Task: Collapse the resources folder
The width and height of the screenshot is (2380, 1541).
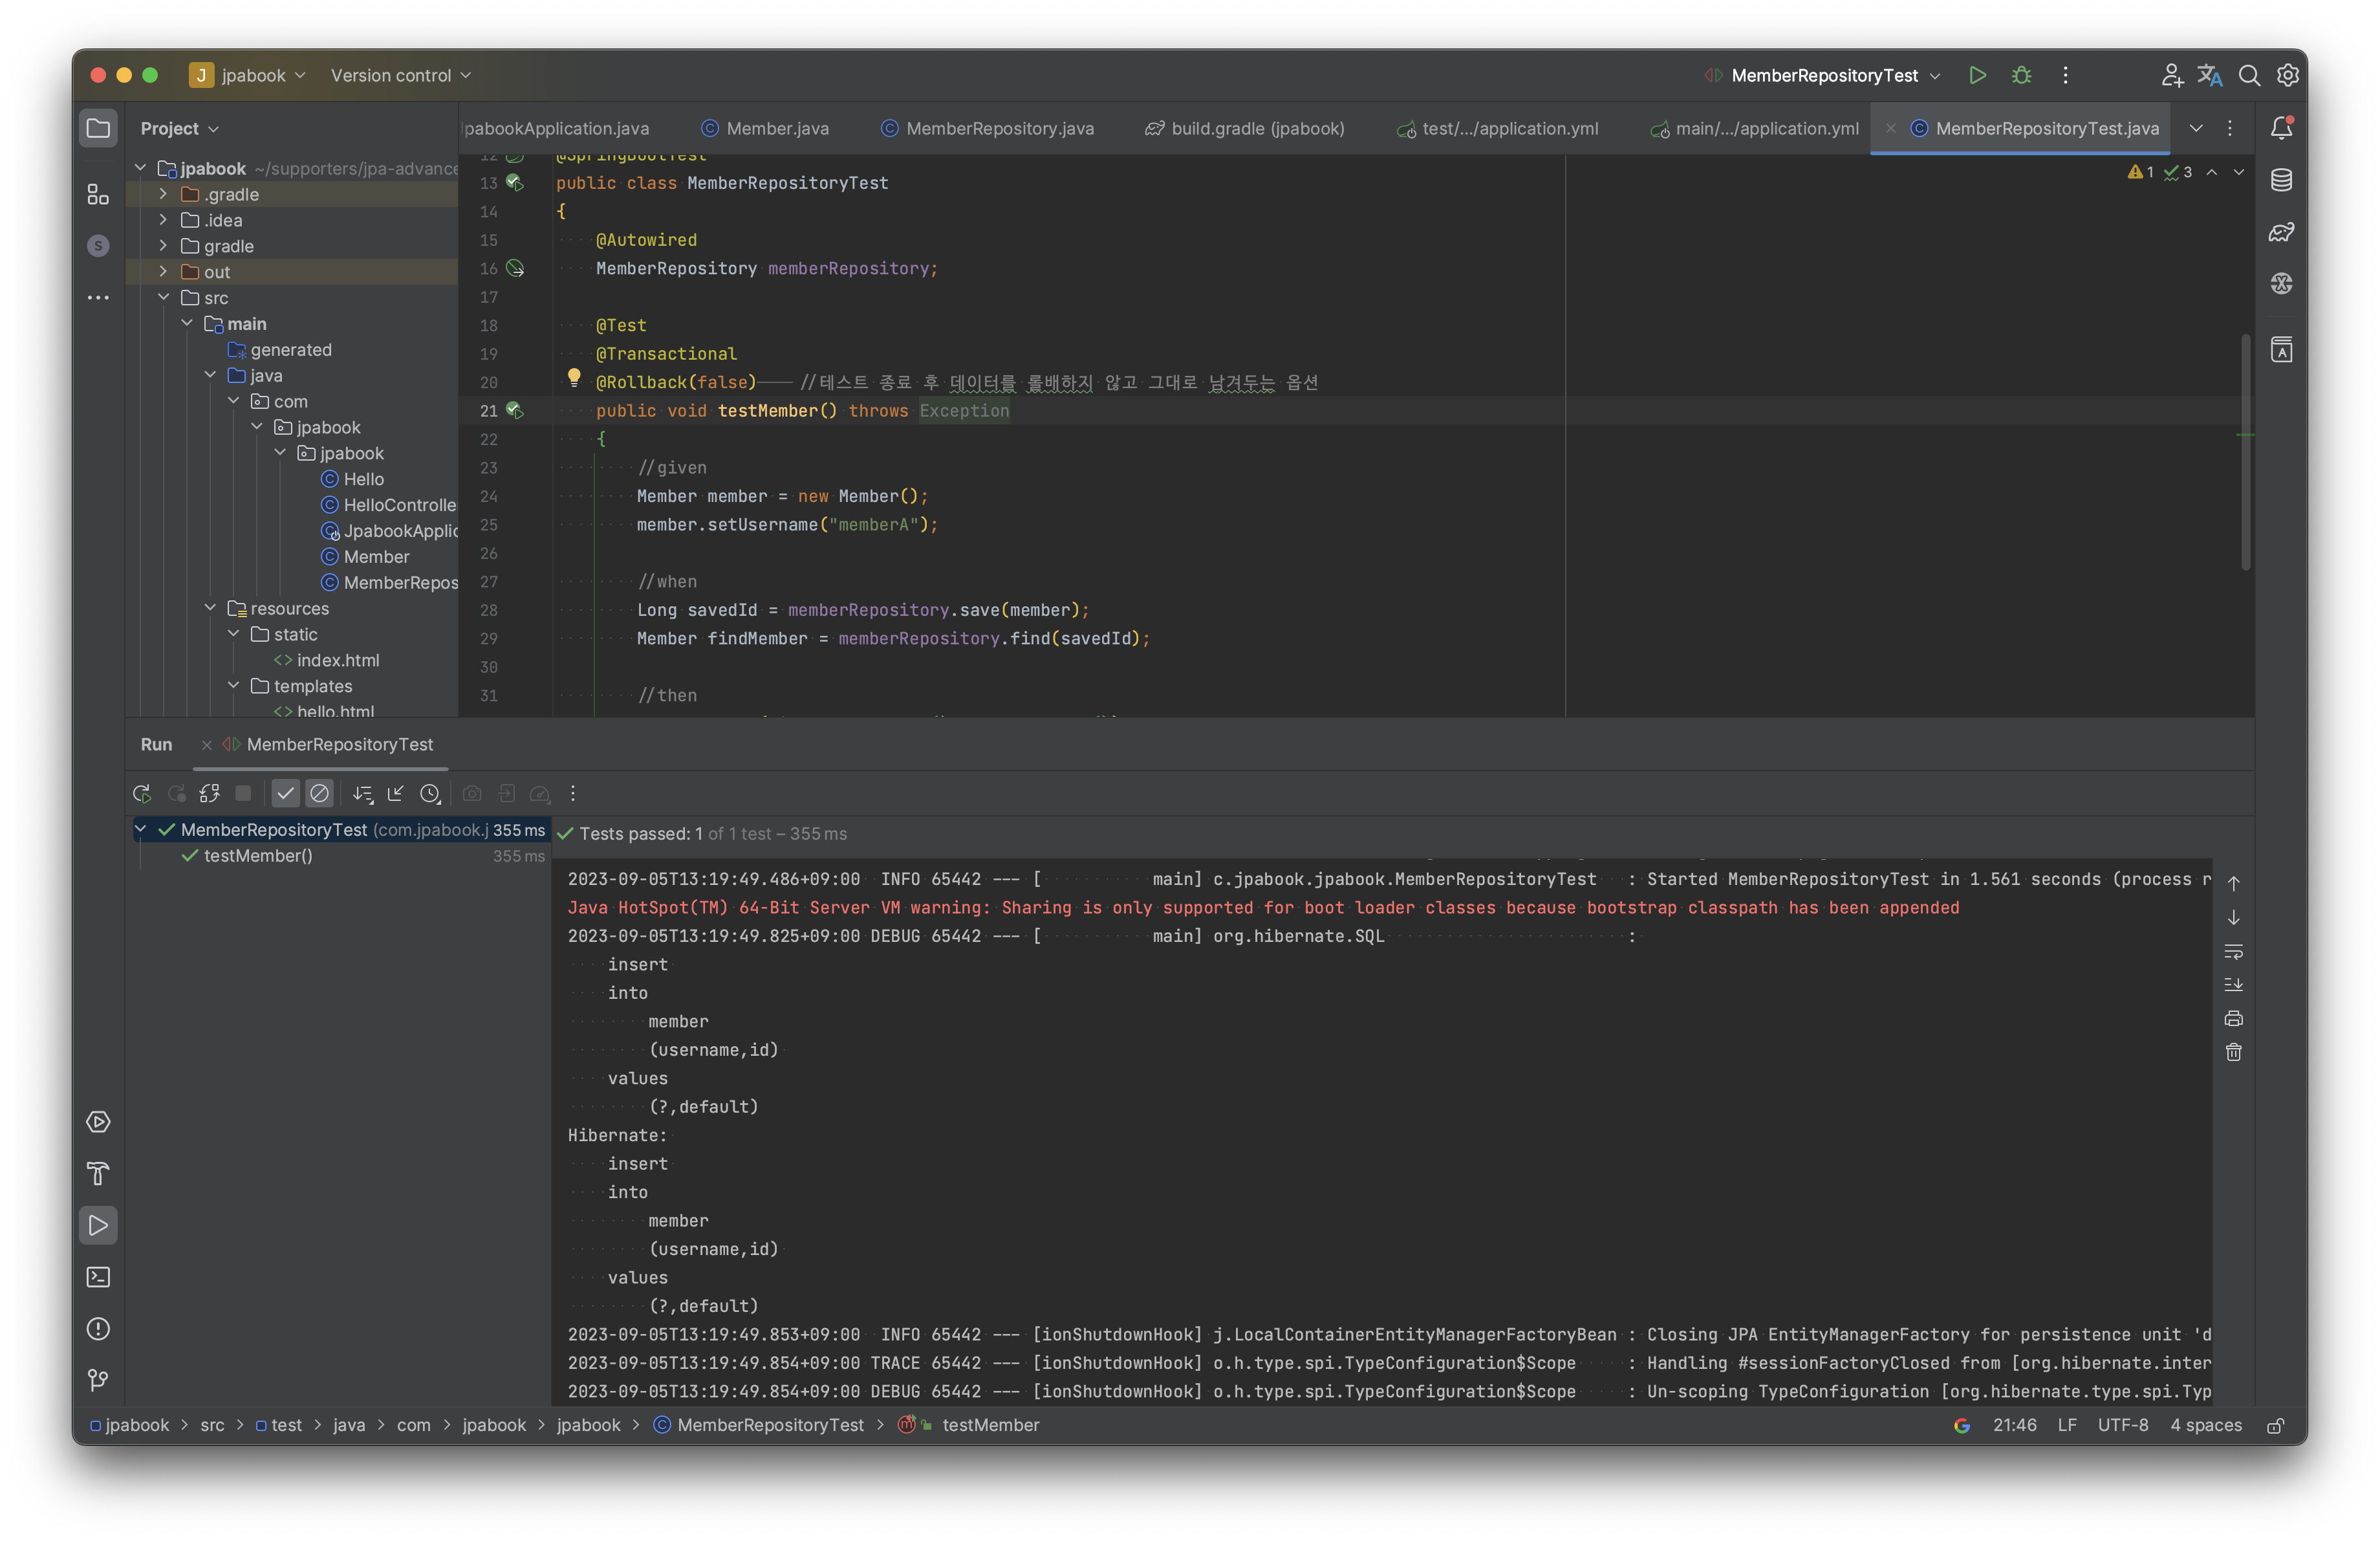Action: pyautogui.click(x=210, y=608)
